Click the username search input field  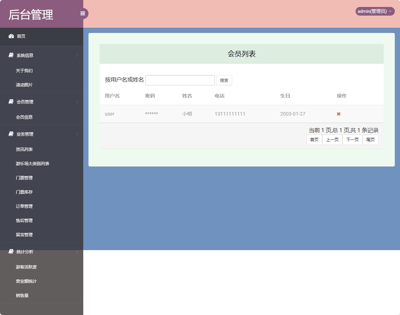[x=180, y=80]
